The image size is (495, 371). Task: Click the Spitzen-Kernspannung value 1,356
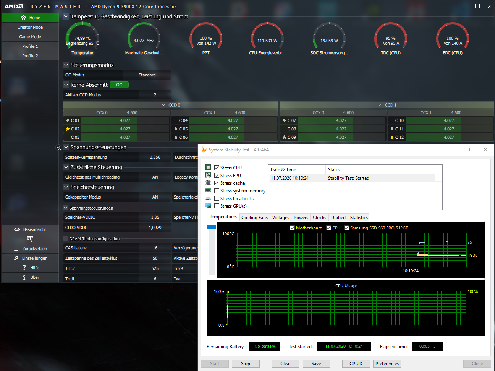point(155,157)
